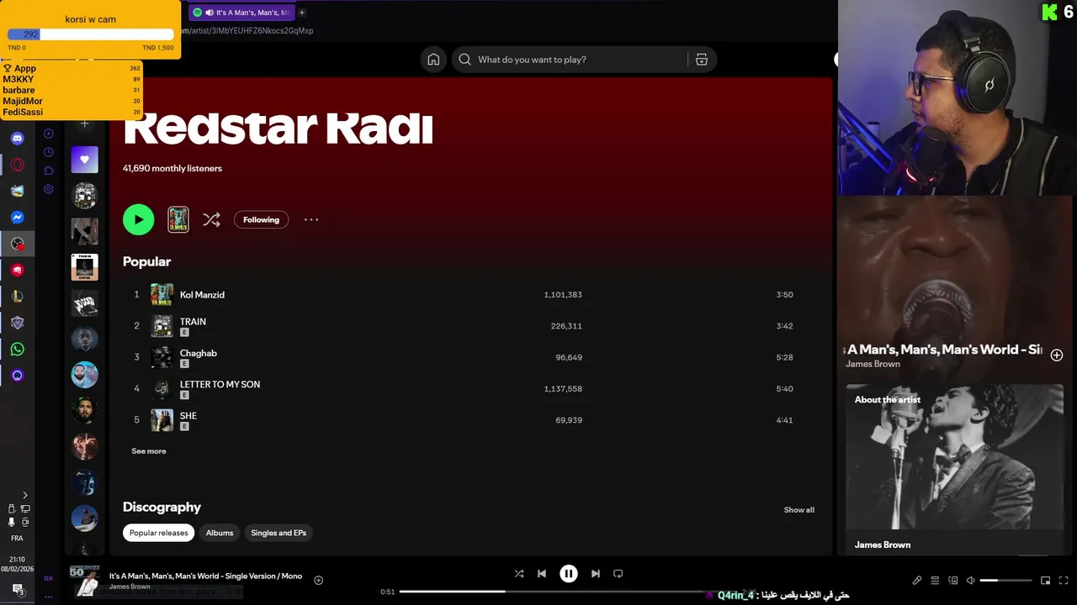Open WhatsApp in Opera sidebar
Viewport: 1077px width, 605px height.
pos(18,349)
